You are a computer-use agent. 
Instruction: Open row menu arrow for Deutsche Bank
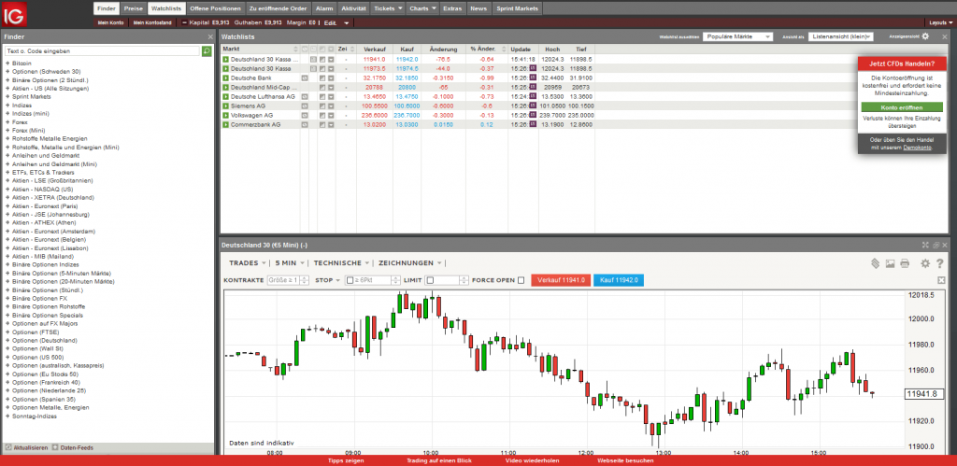pyautogui.click(x=331, y=78)
